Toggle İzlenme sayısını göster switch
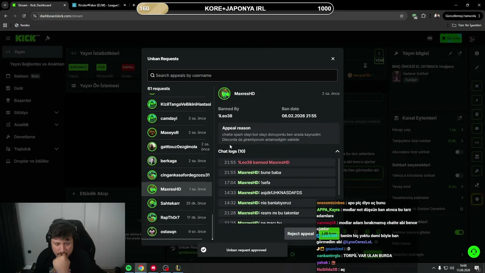This screenshot has width=485, height=273. 459,232
